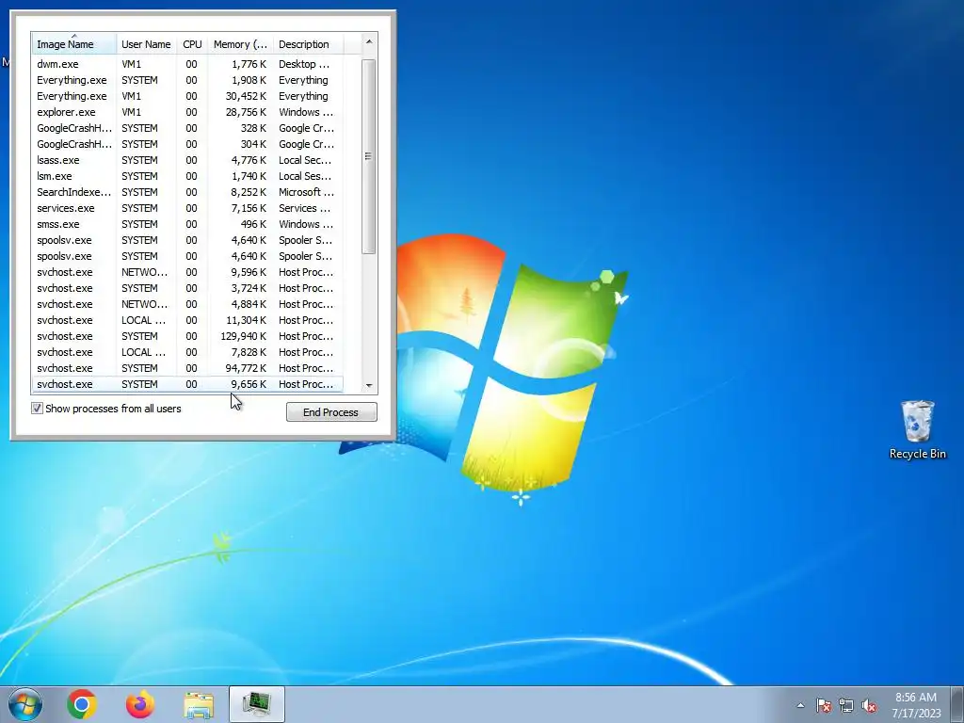Image resolution: width=964 pixels, height=723 pixels.
Task: Open the Windows Start menu orb
Action: [x=25, y=704]
